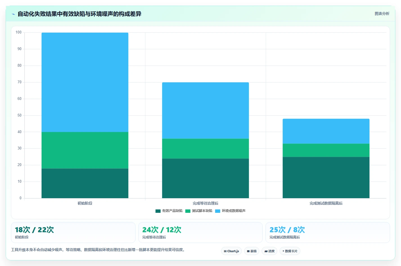This screenshot has height=266, width=401.
Task: Select the 进度 tag chip
Action: 269,251
